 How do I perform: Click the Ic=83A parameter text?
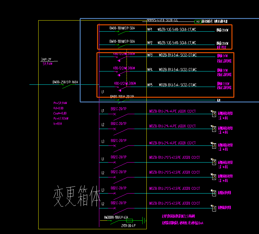coord(58,124)
